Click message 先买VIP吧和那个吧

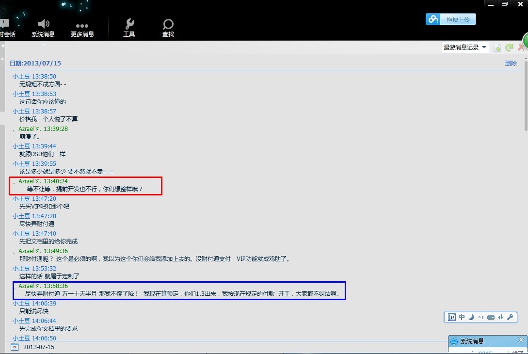click(x=44, y=207)
